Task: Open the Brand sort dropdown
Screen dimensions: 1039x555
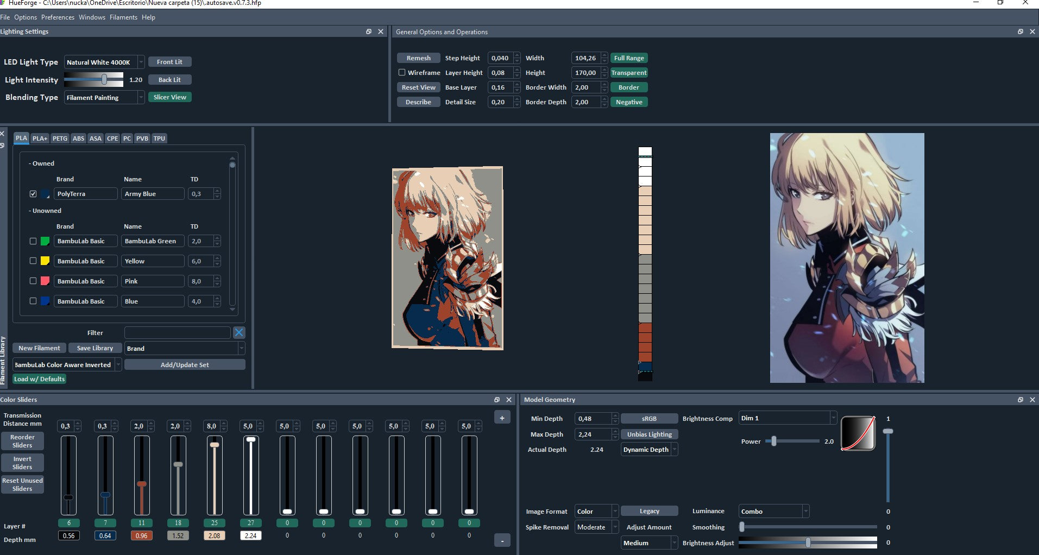Action: (185, 349)
